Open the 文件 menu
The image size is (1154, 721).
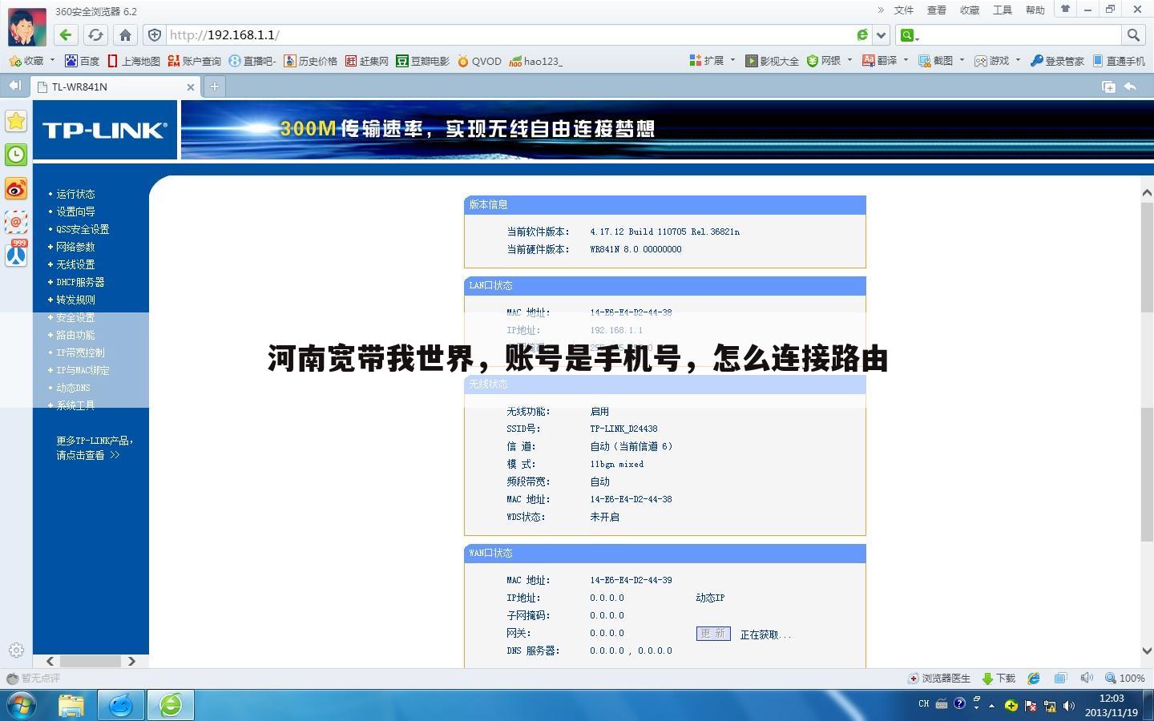904,10
